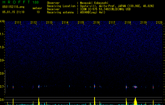The height and width of the screenshot is (105, 165).
Task: Click the receiver ICOM IC-575 text
Action: [105, 9]
